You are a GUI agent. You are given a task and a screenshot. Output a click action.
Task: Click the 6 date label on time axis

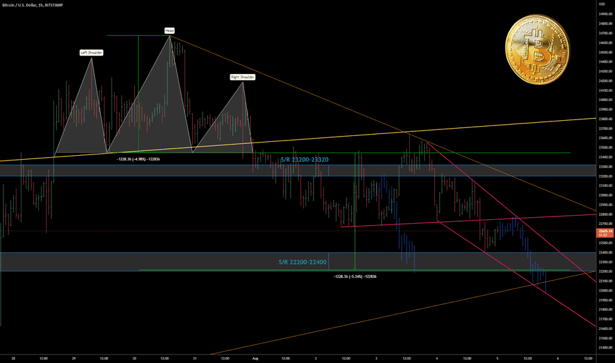click(558, 358)
